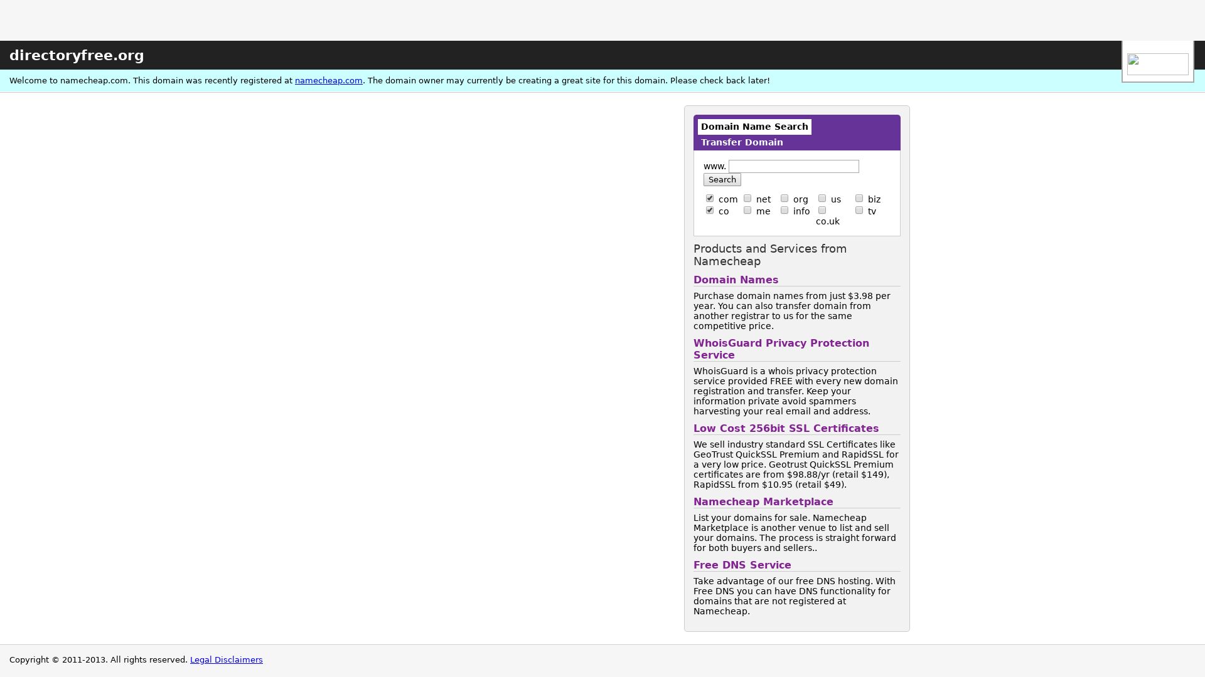The height and width of the screenshot is (677, 1205).
Task: Click the broken image logo at top right
Action: point(1157,63)
